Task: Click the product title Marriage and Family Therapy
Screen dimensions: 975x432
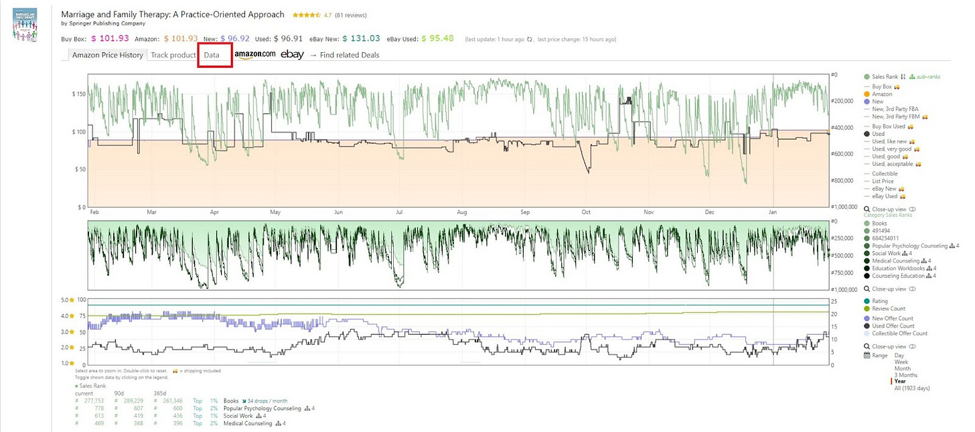Action: pos(173,14)
